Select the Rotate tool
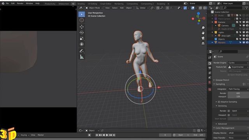Viewport: 249px width, 140px height. tap(82, 33)
